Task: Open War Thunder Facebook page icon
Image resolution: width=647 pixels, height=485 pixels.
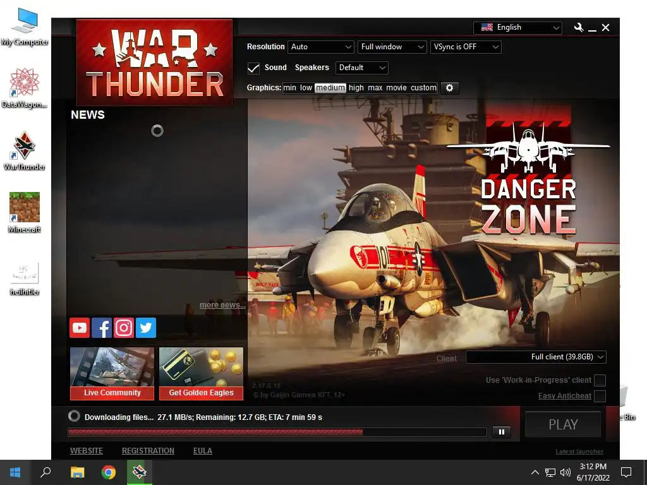Action: pos(102,328)
